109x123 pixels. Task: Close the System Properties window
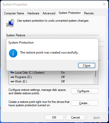tap(104, 4)
